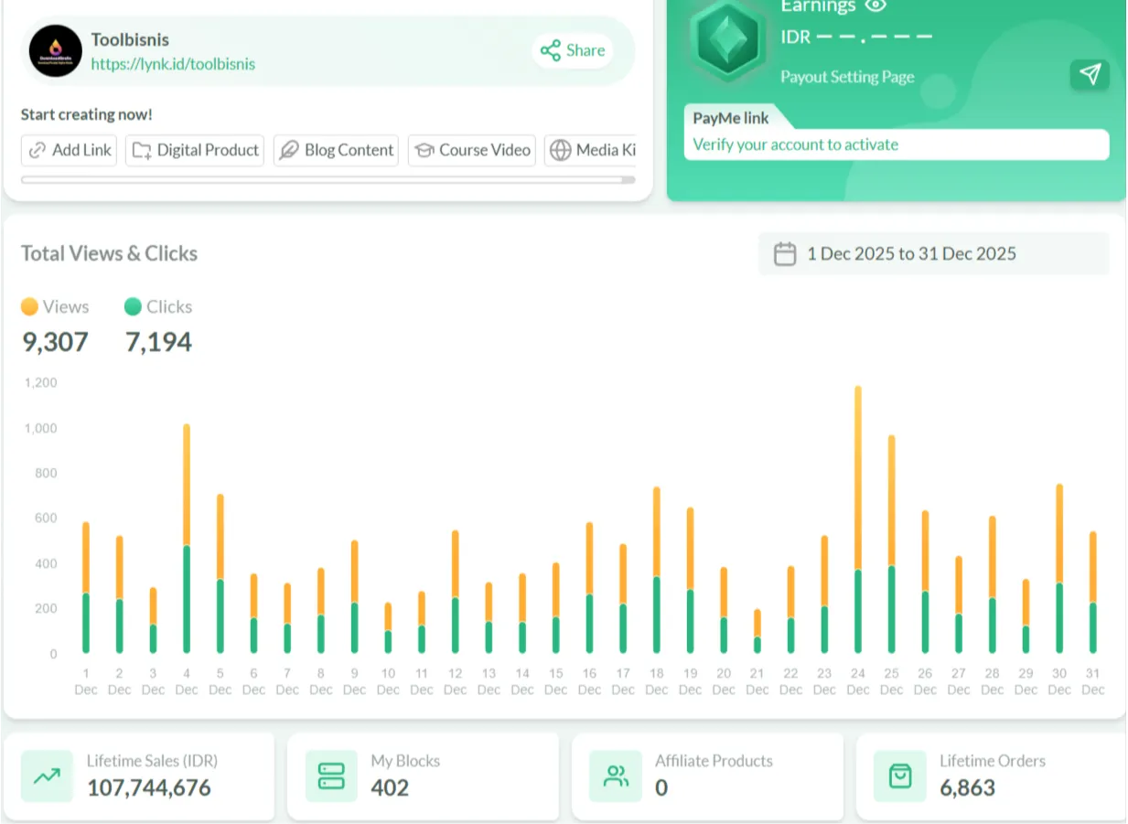
Task: Open the date range picker
Action: pyautogui.click(x=933, y=253)
